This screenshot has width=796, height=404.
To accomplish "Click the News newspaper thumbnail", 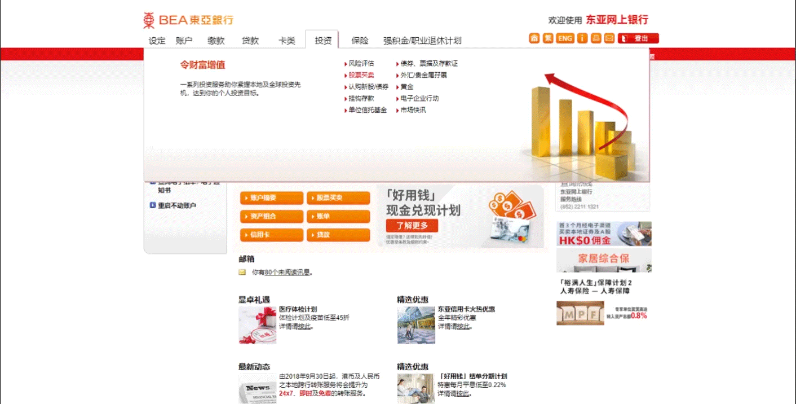I will 258,389.
